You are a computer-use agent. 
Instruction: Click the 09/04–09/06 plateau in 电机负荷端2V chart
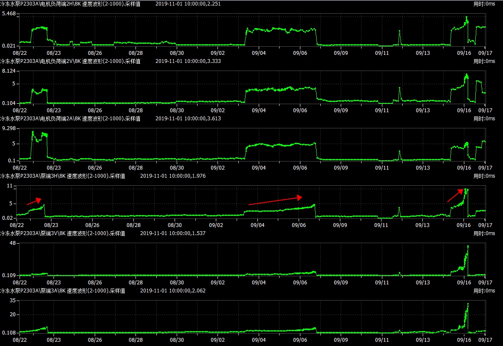(x=280, y=89)
